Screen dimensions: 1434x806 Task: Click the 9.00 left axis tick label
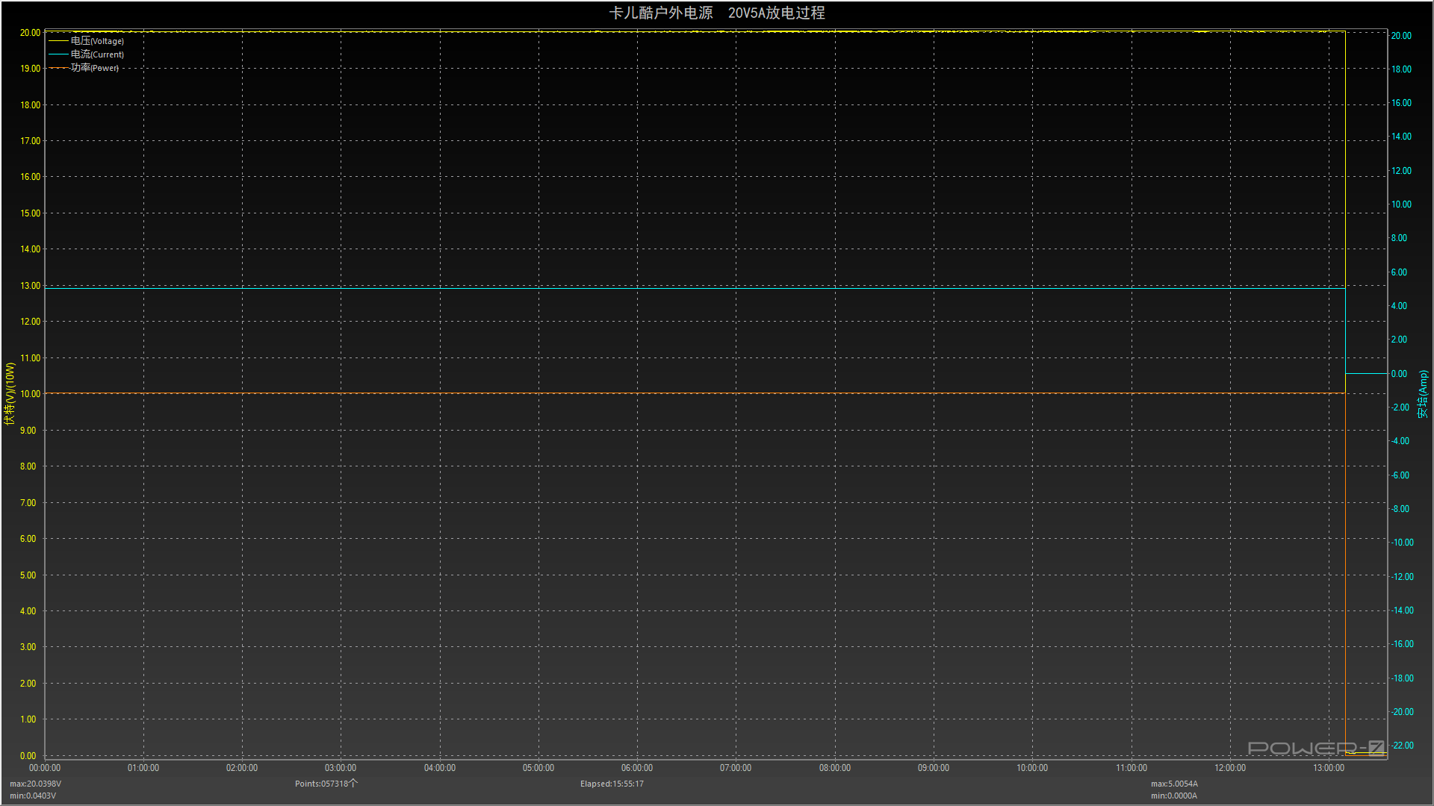coord(28,431)
